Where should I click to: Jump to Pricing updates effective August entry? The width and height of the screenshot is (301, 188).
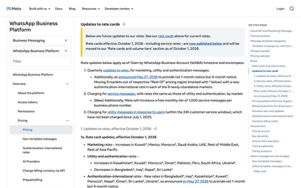273,101
